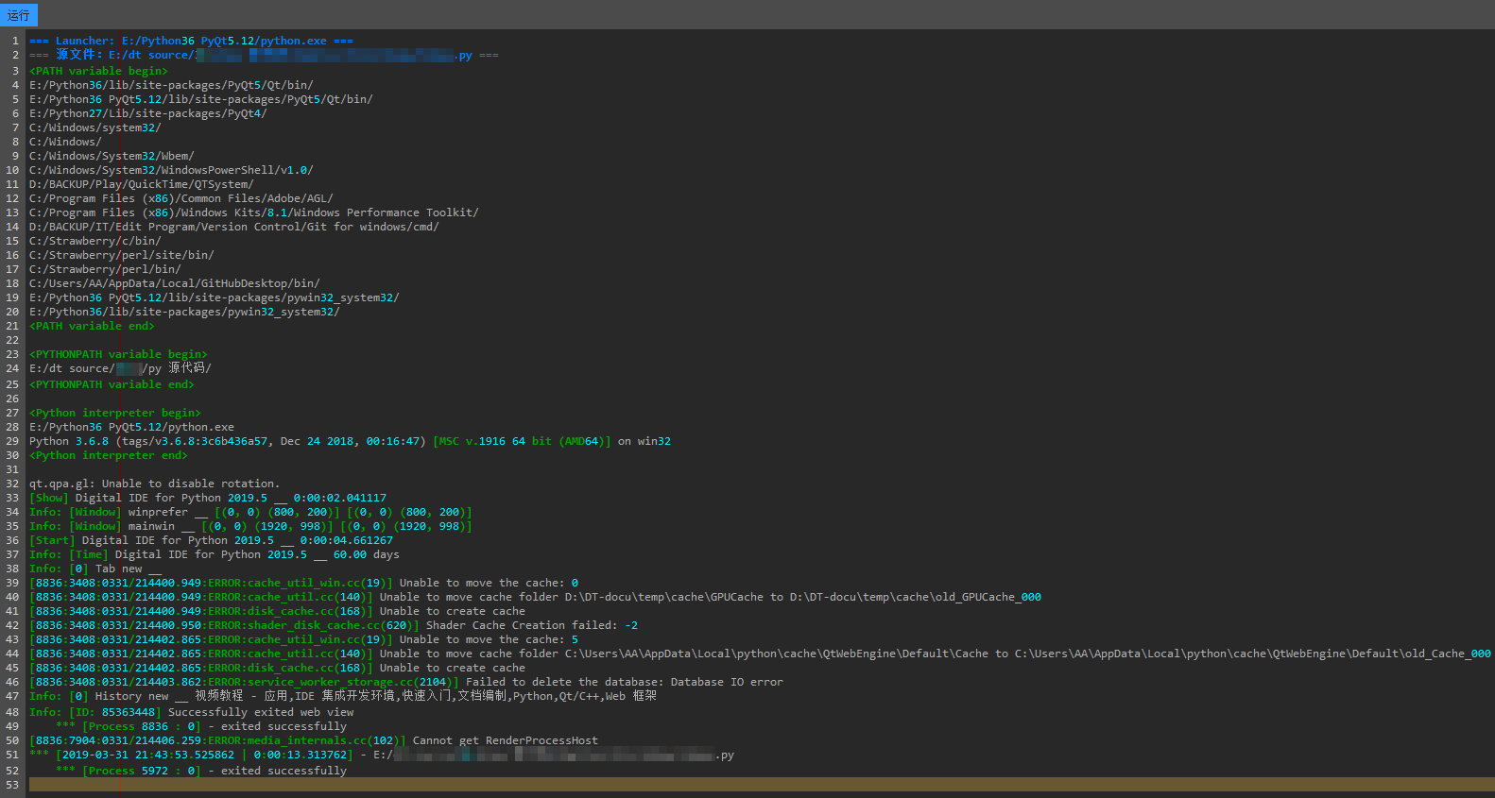This screenshot has width=1495, height=798.
Task: Click the '[Time] ... 60.00 days' line
Action: pyautogui.click(x=215, y=554)
